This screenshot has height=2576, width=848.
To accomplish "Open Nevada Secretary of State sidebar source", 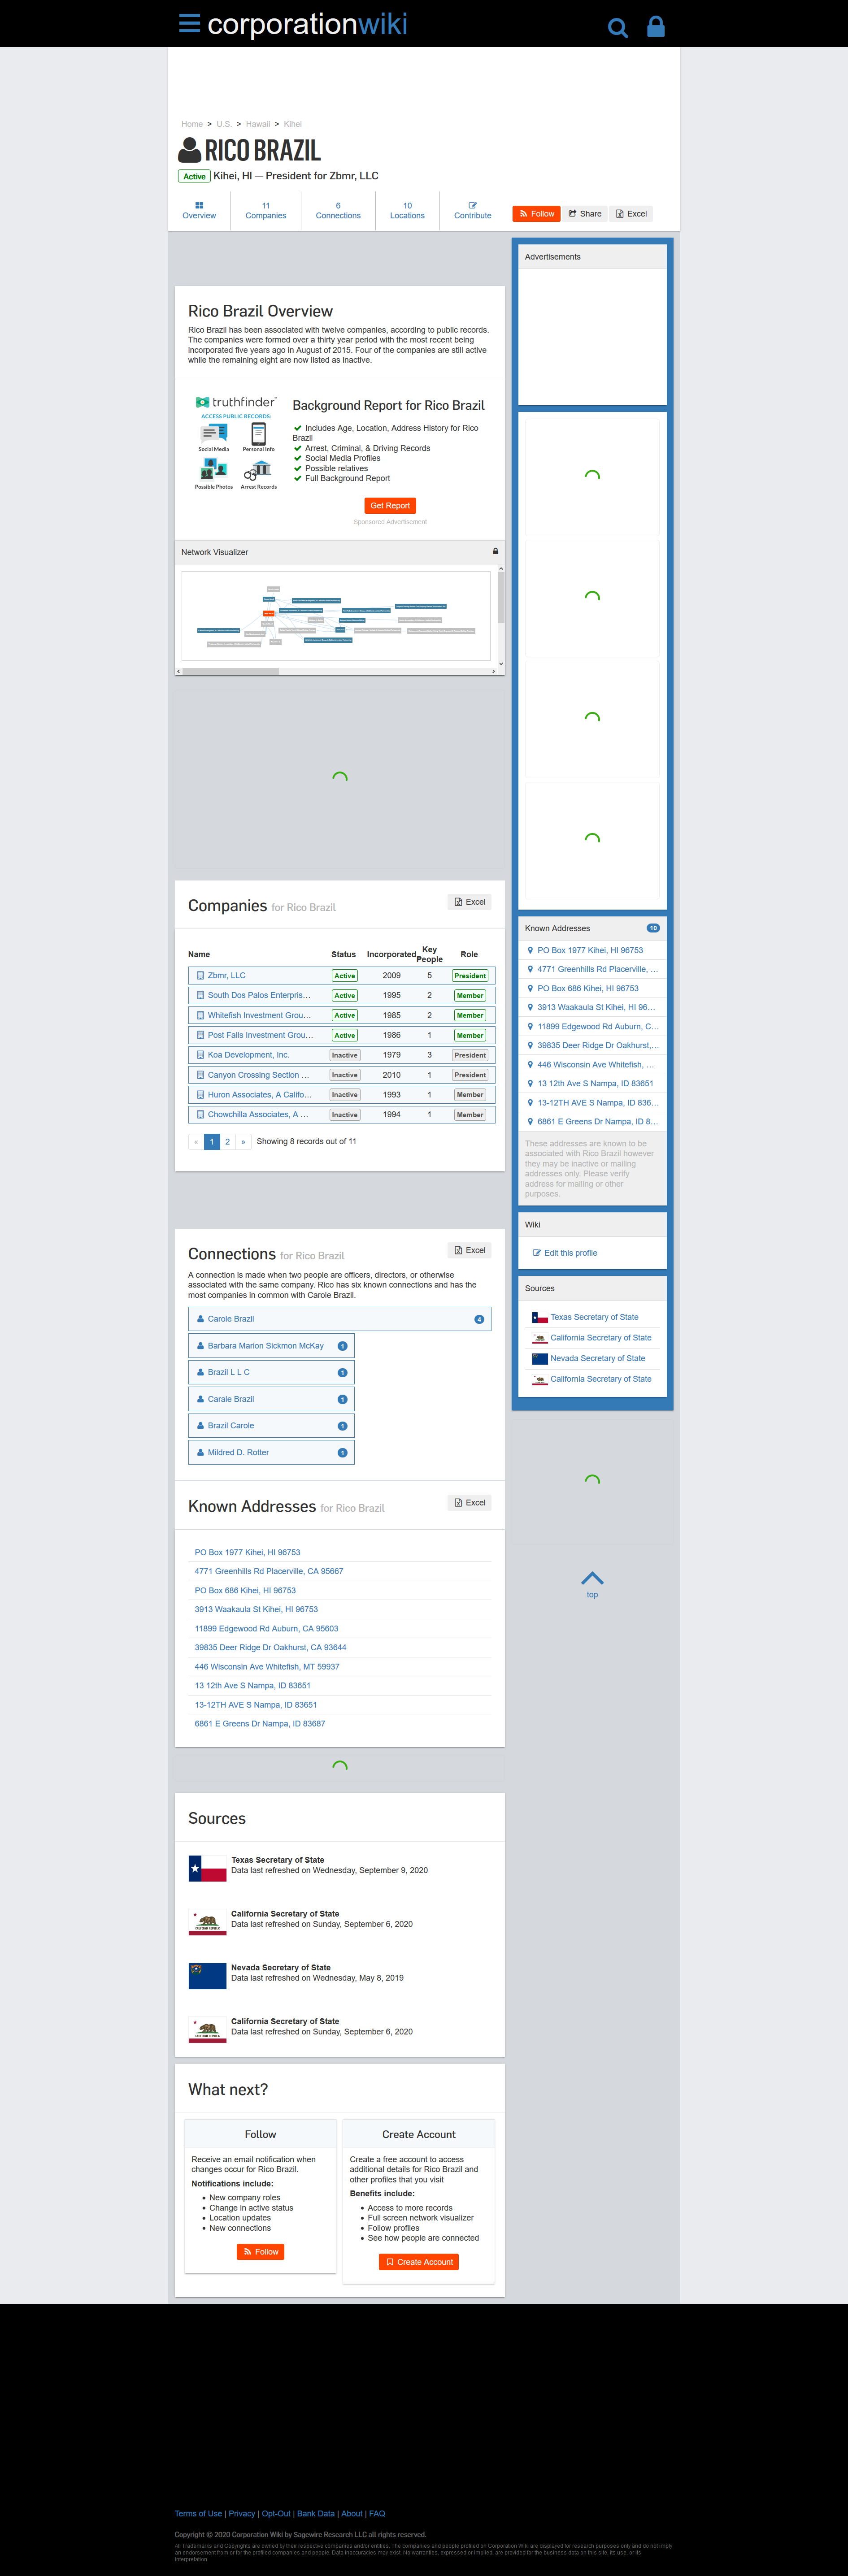I will tap(598, 1358).
